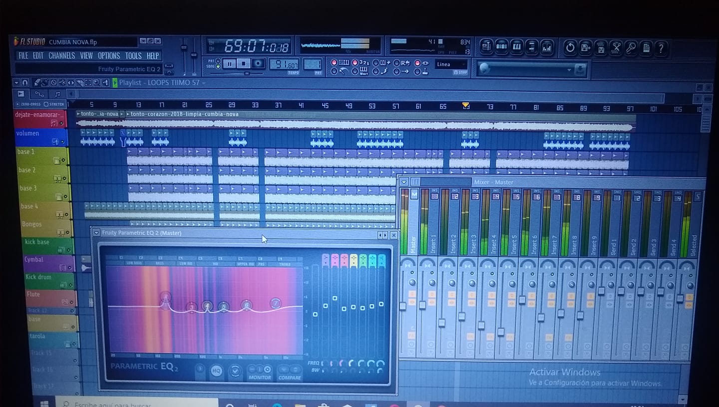The image size is (719, 407).
Task: Show the browser panel icon
Action: pos(532,47)
